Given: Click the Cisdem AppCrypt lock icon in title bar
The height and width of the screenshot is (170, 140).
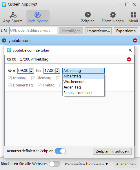Looking at the screenshot, I should tap(4, 4).
